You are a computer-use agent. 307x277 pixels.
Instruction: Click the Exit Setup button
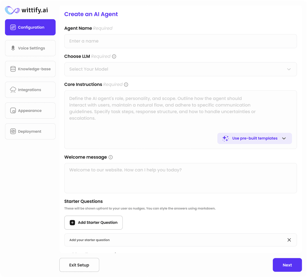(79, 265)
